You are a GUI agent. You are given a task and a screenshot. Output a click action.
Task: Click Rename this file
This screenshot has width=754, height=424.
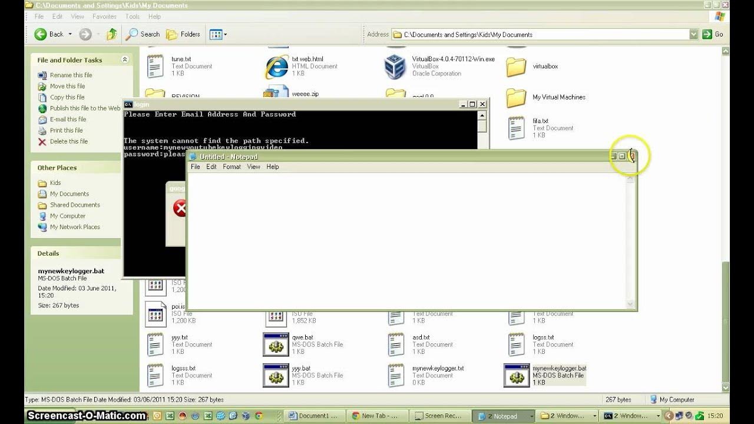pyautogui.click(x=71, y=75)
